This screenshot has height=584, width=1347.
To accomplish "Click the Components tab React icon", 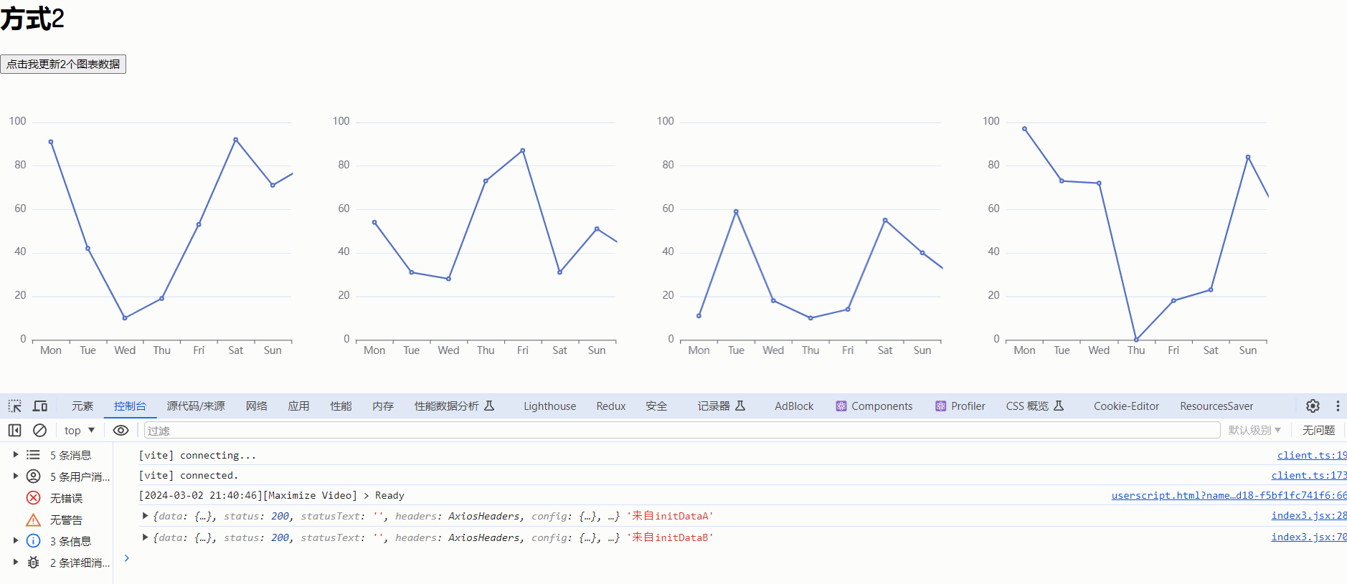I will click(x=841, y=406).
